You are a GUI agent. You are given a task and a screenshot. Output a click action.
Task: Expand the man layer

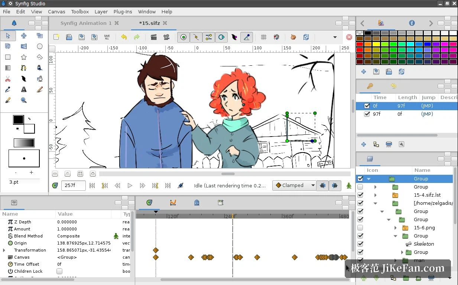395,260
